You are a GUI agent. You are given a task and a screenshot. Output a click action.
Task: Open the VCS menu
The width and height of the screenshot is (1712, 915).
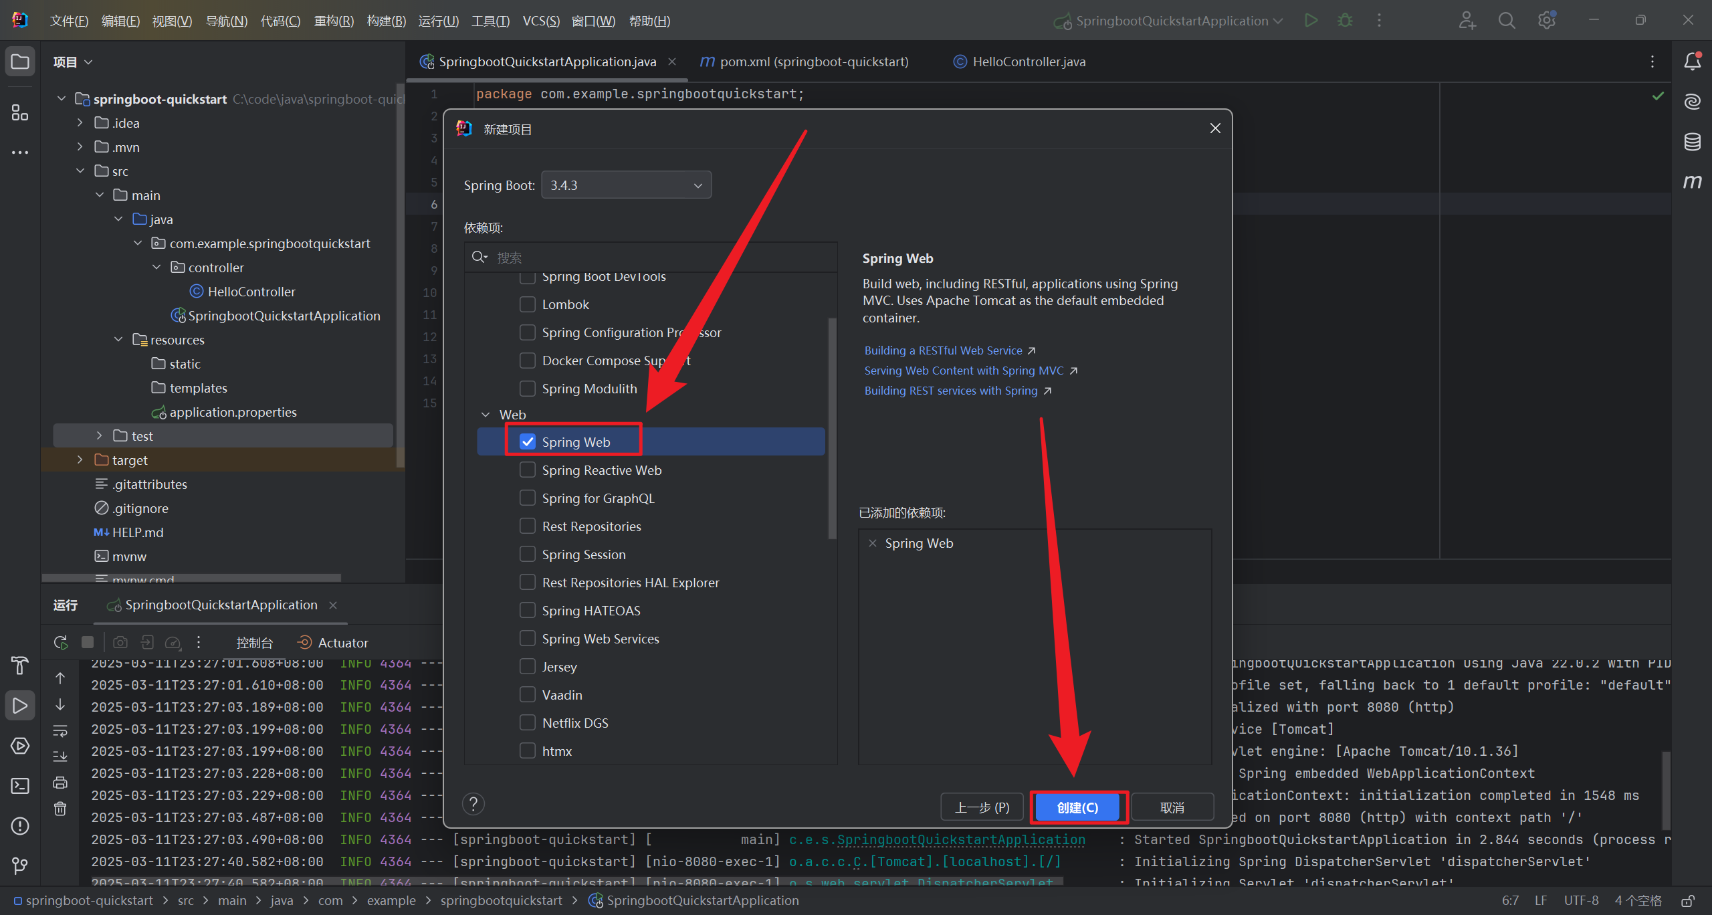click(x=540, y=21)
